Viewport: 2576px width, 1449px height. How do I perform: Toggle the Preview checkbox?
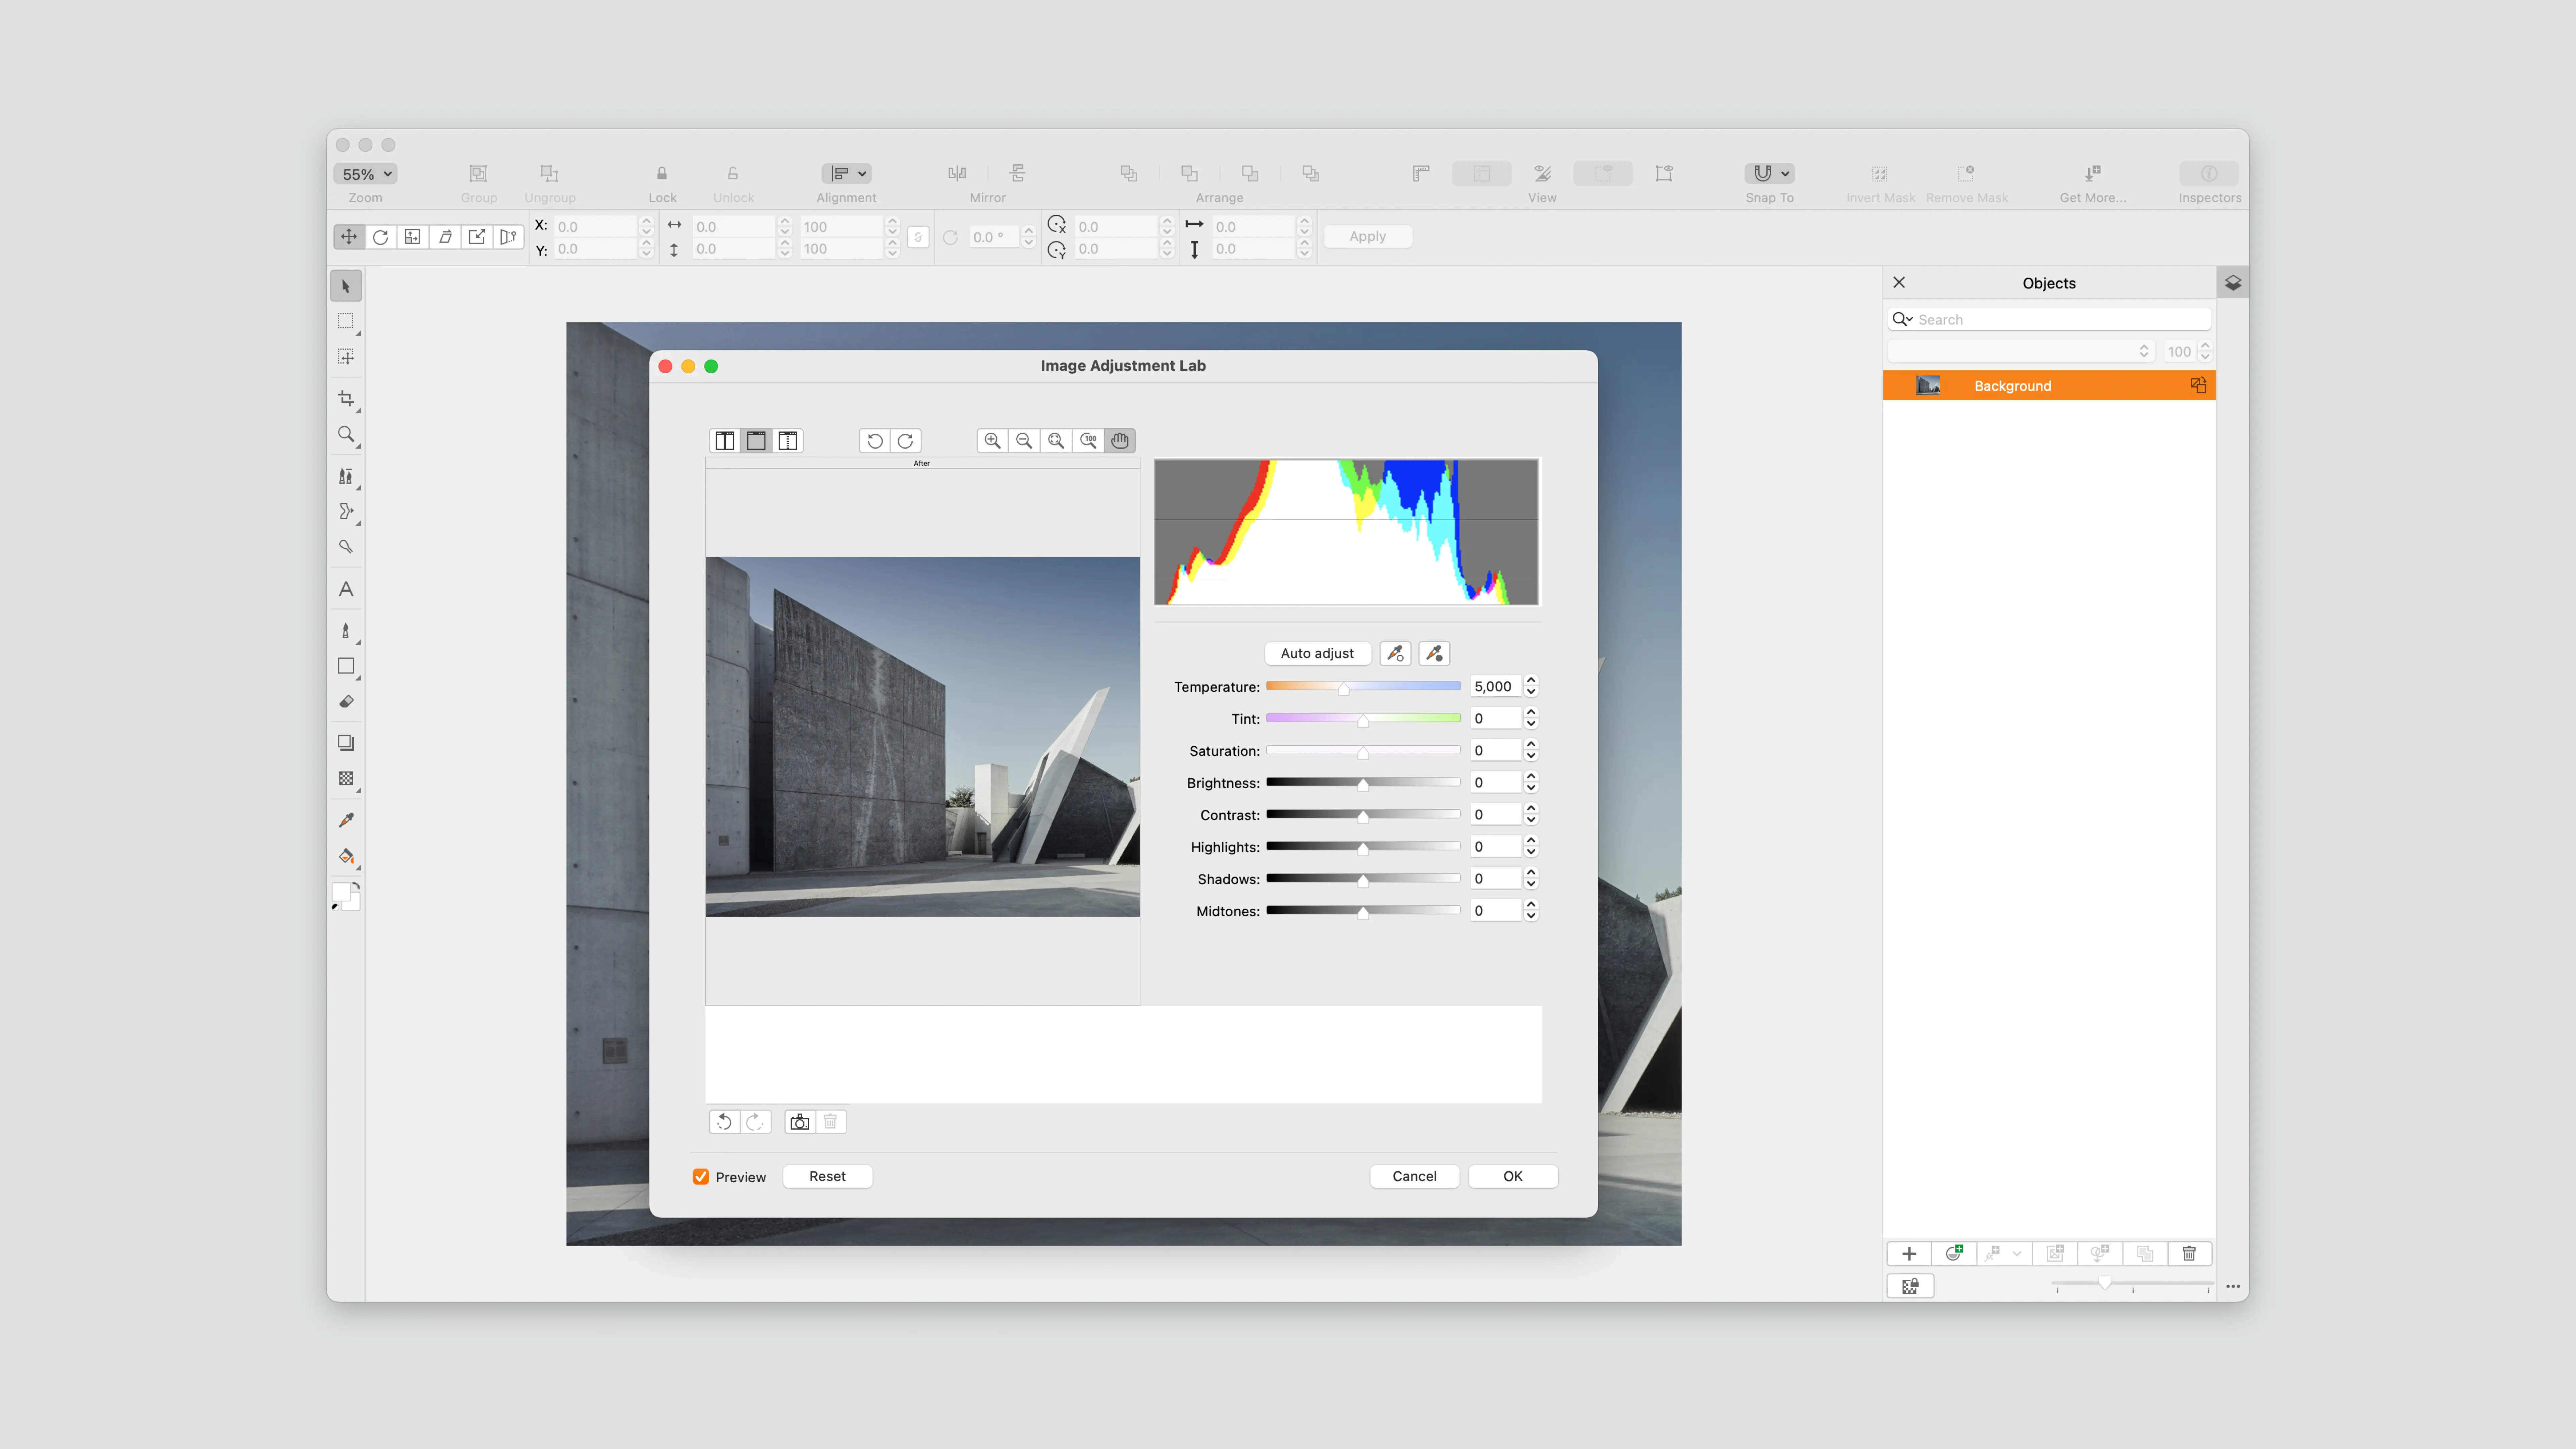pos(701,1177)
